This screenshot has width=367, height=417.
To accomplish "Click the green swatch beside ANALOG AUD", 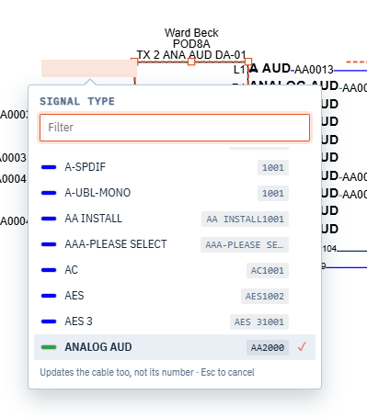I will click(49, 347).
